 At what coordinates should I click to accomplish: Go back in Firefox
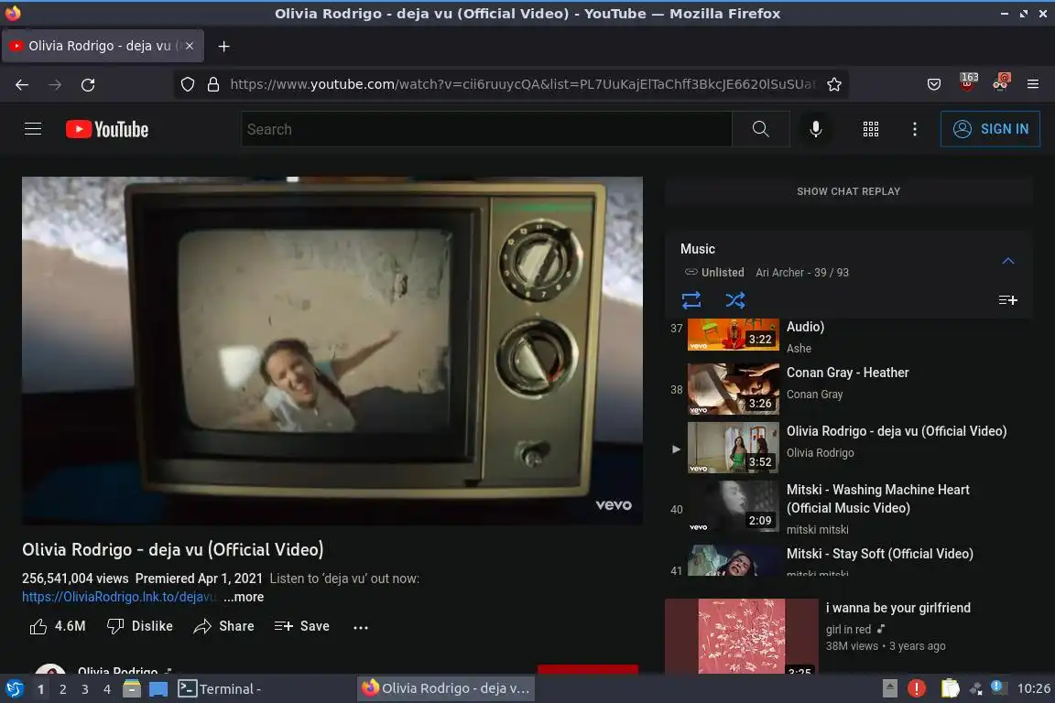click(x=22, y=85)
